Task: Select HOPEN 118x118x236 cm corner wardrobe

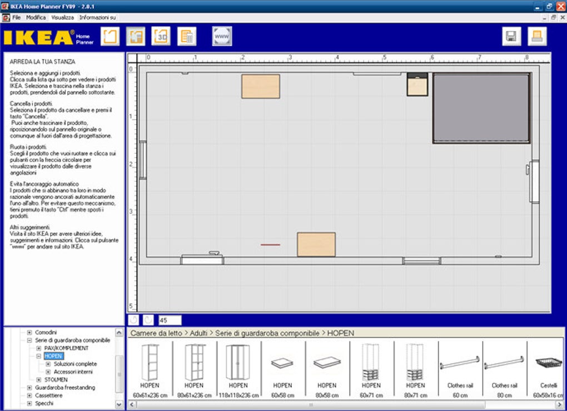Action: point(238,370)
